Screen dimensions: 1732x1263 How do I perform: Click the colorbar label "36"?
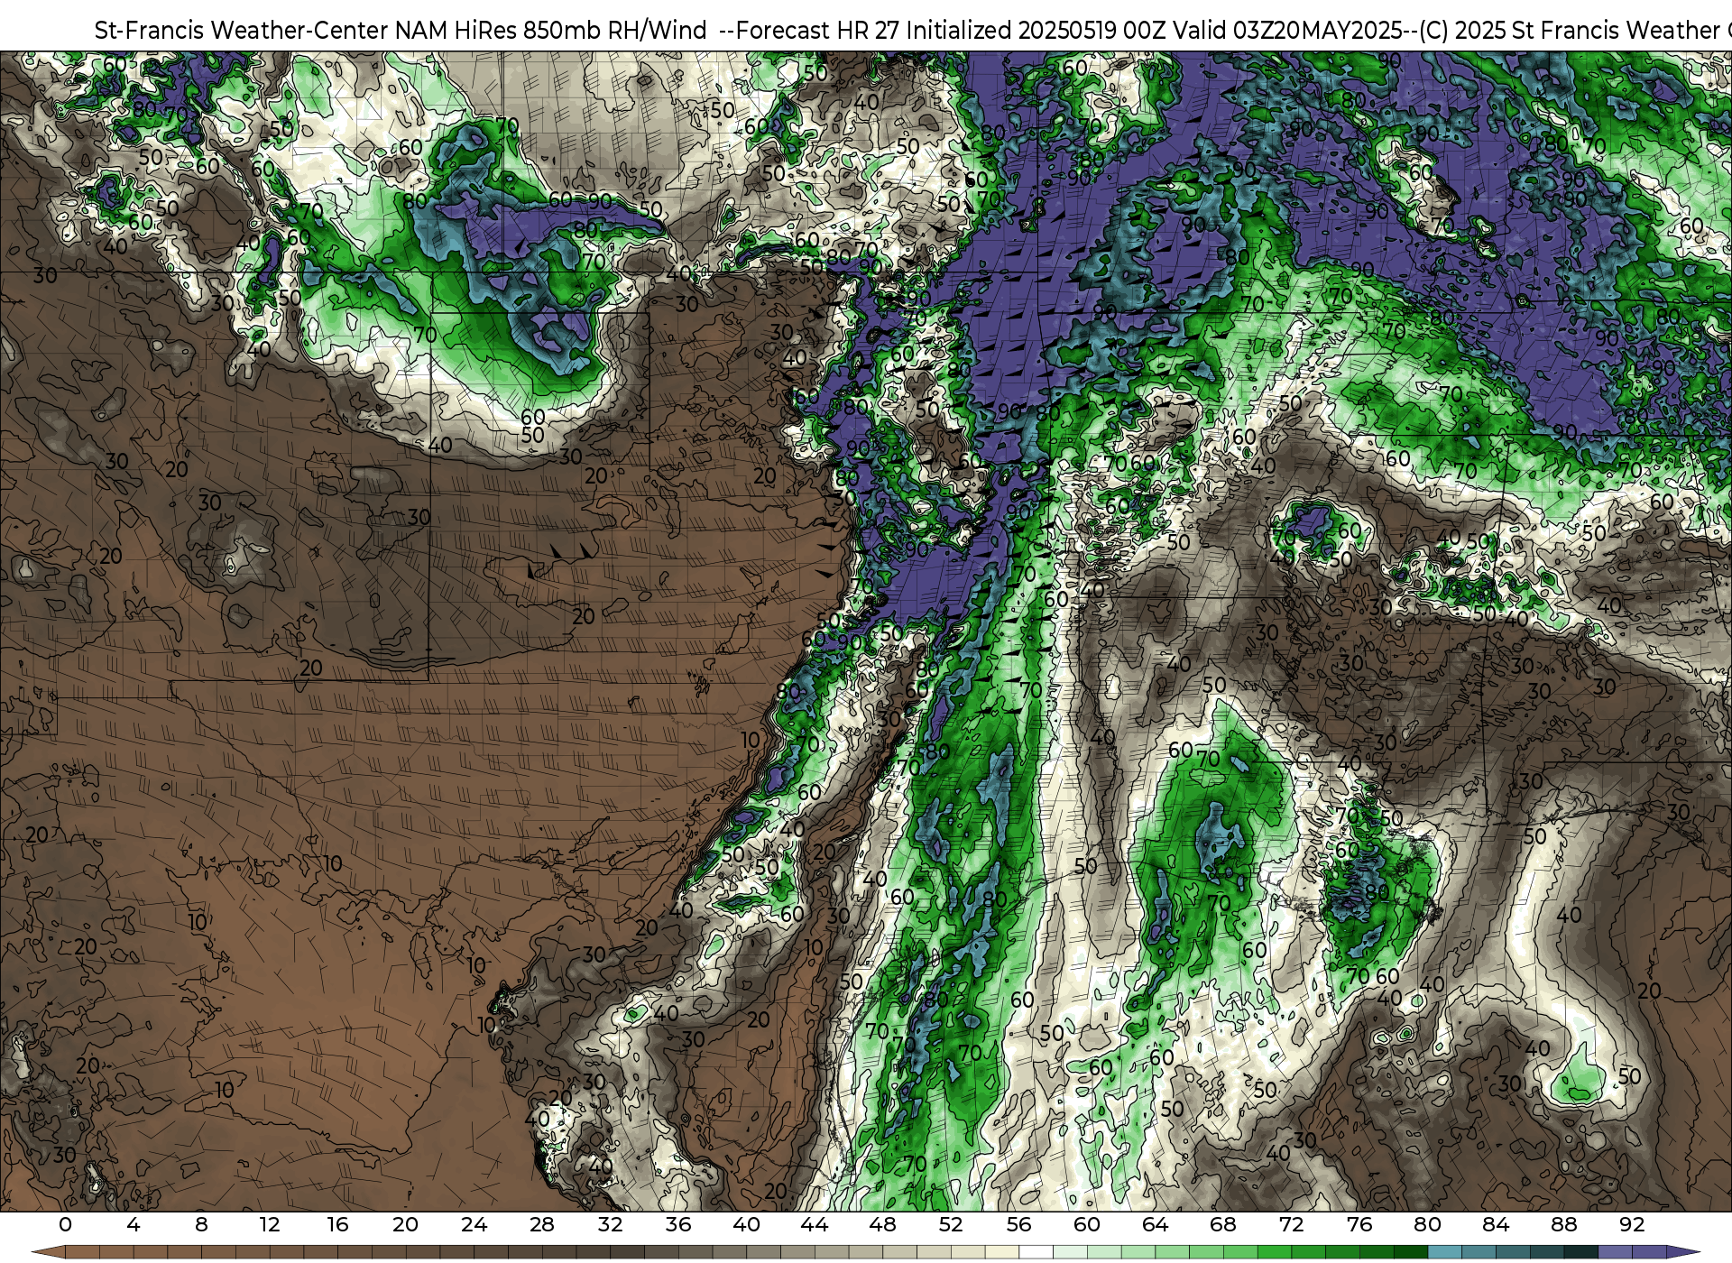click(678, 1224)
